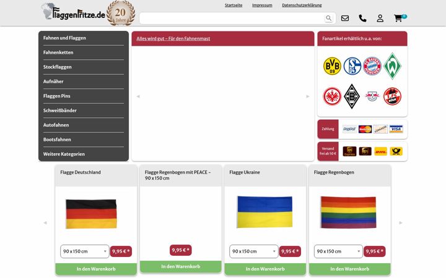Open the Impressum link
The image size is (446, 278).
click(x=262, y=5)
